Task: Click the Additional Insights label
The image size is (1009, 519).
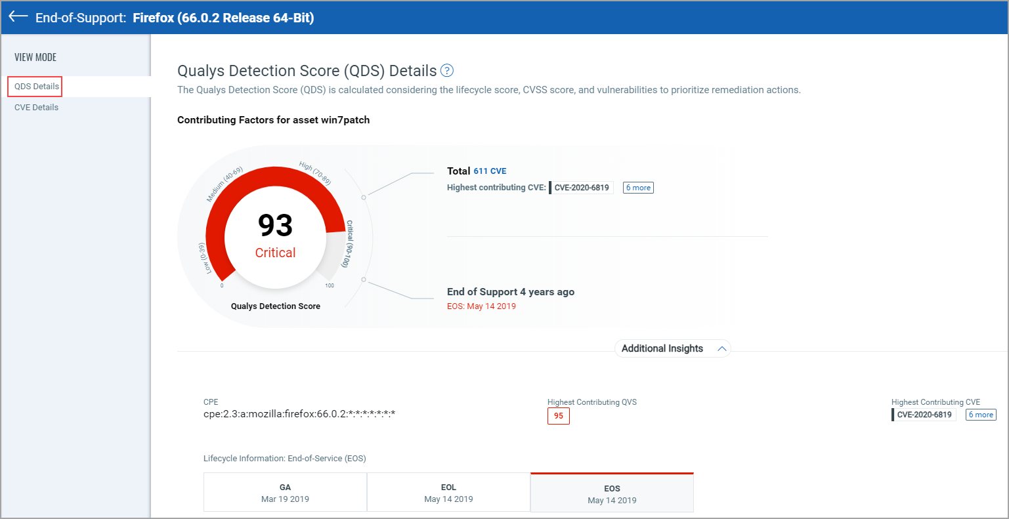Action: click(662, 348)
